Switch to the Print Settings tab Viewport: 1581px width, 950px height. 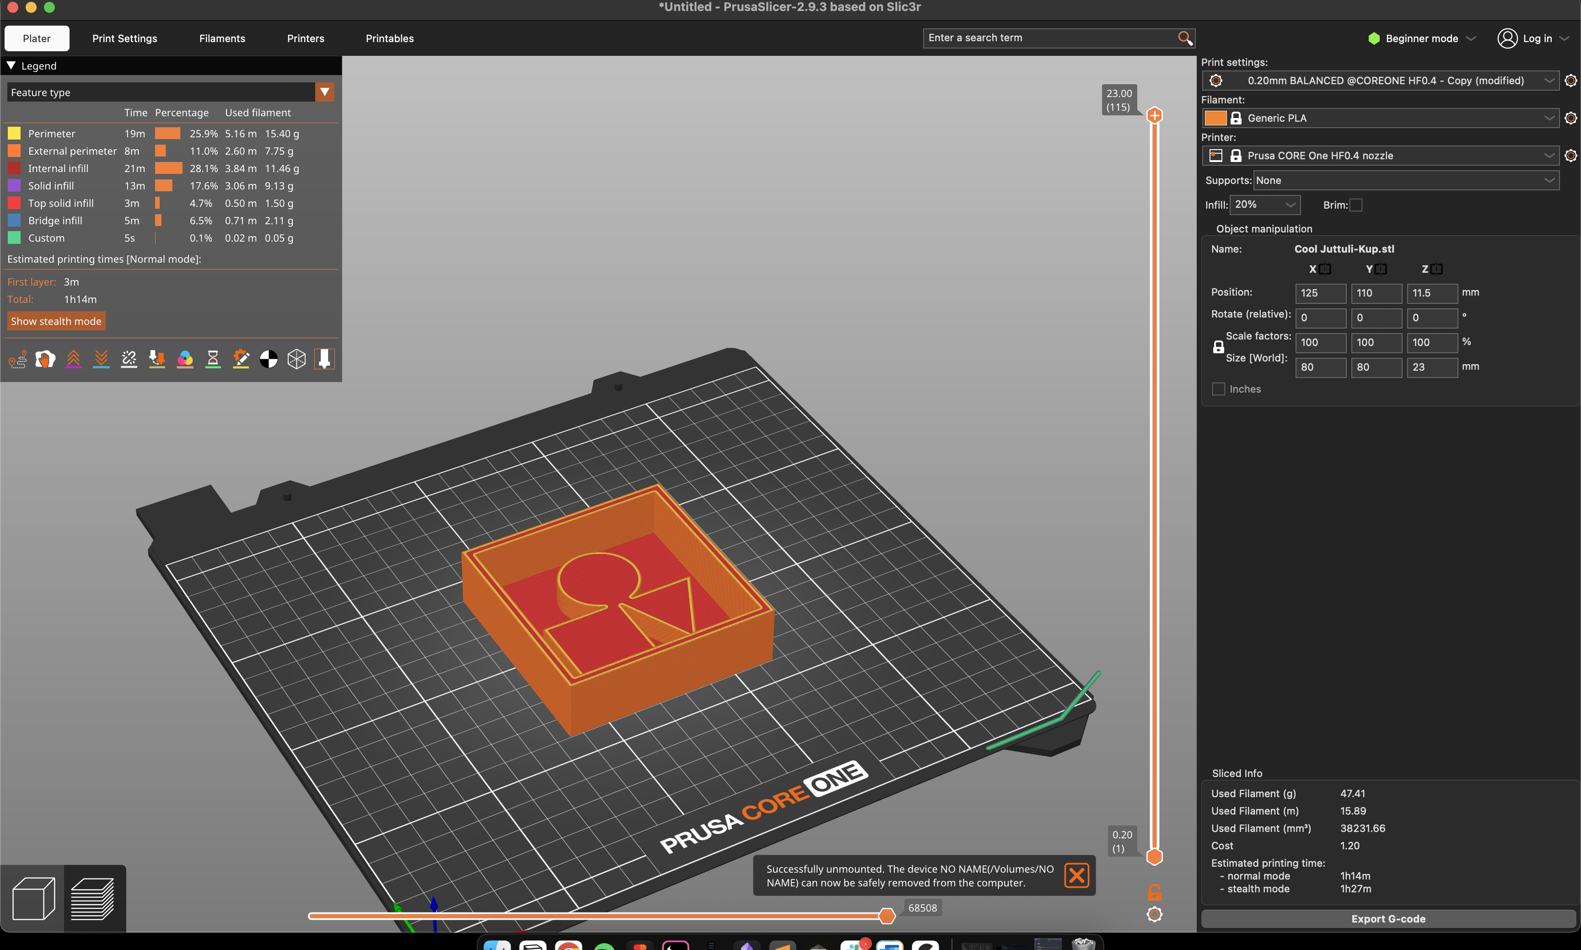(x=124, y=38)
